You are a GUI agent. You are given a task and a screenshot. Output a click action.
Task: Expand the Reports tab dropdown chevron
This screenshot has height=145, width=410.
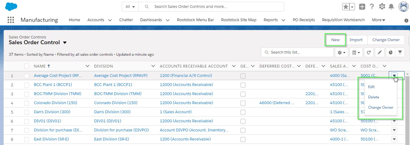tap(283, 20)
